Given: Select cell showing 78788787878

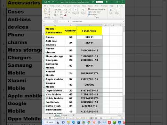Looking at the screenshot, I should pyautogui.click(x=89, y=73).
